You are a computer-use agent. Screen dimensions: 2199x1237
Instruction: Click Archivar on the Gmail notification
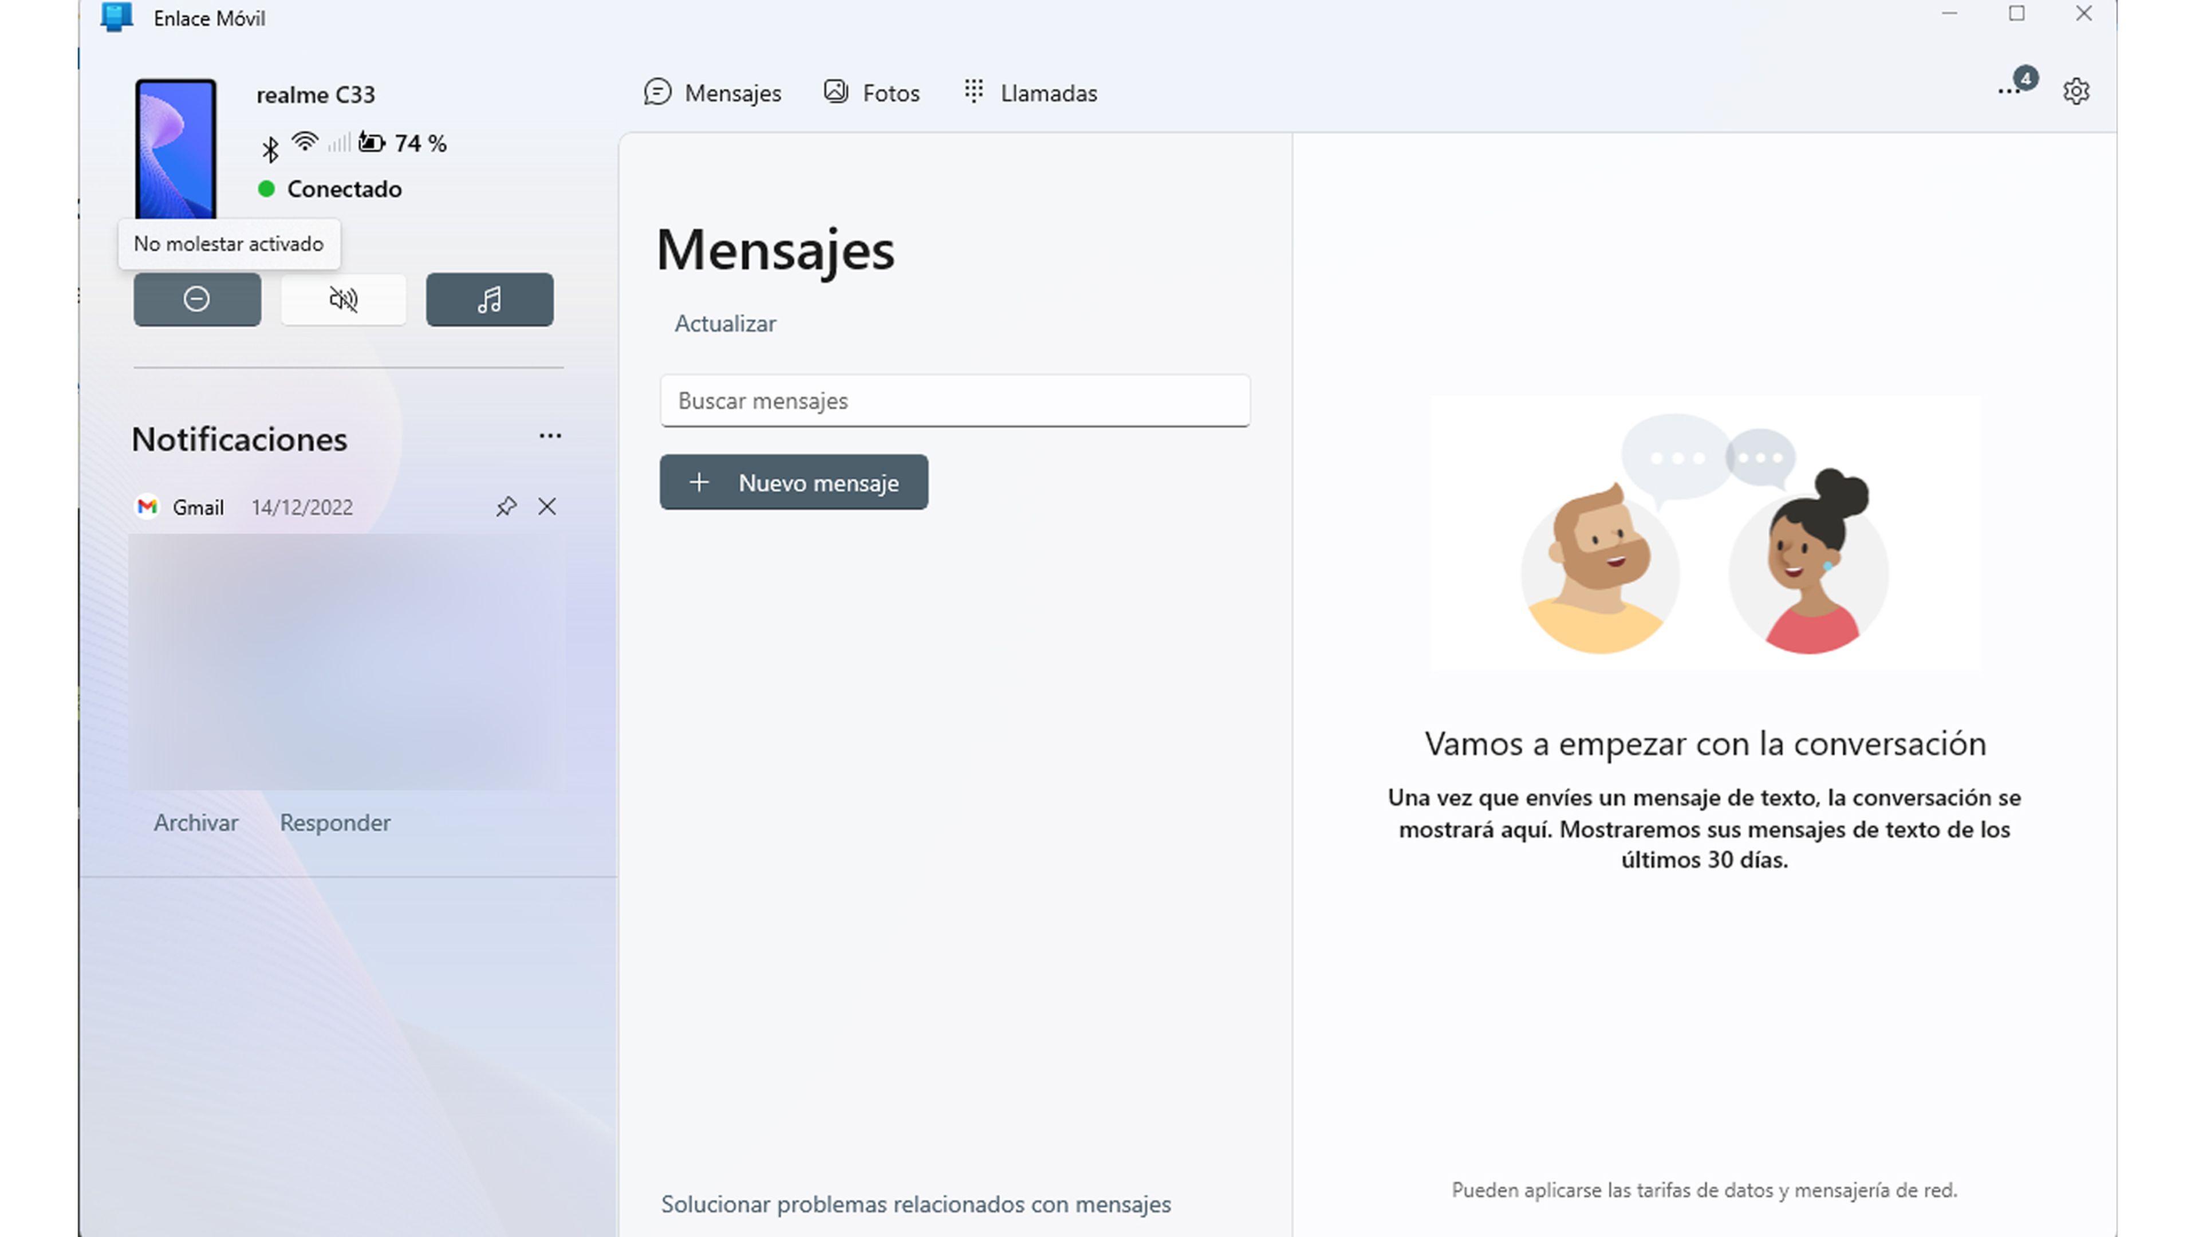pyautogui.click(x=195, y=823)
